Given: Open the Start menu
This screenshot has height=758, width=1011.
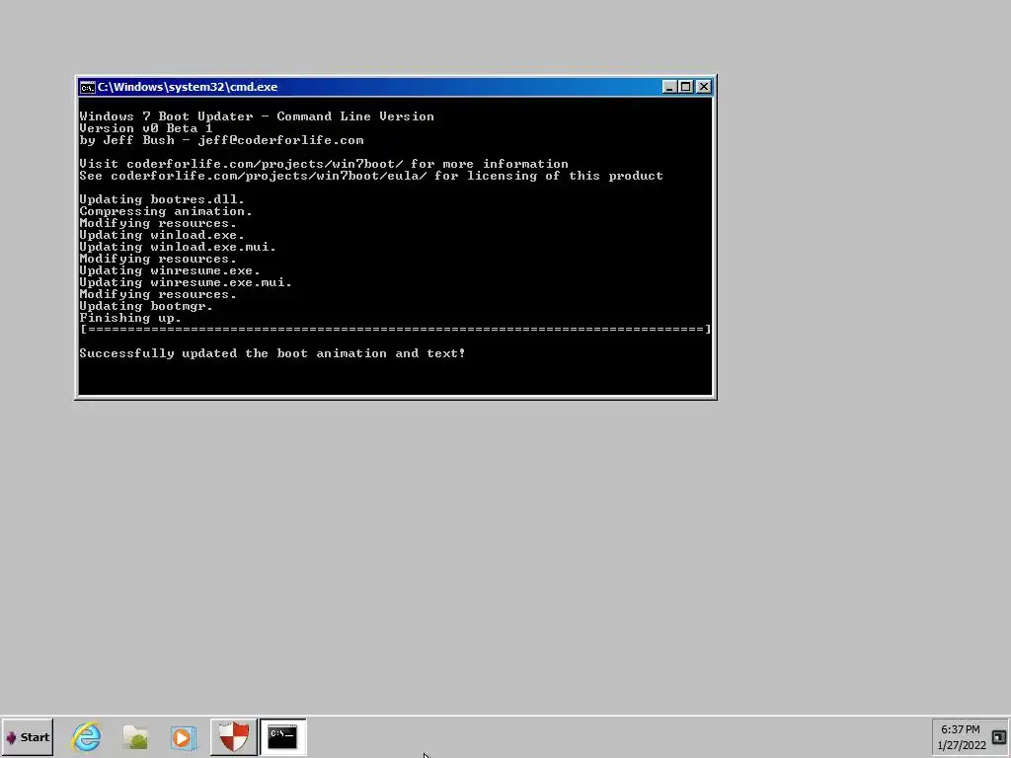Looking at the screenshot, I should point(27,736).
